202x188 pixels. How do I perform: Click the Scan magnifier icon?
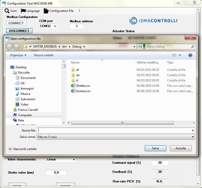7,11
